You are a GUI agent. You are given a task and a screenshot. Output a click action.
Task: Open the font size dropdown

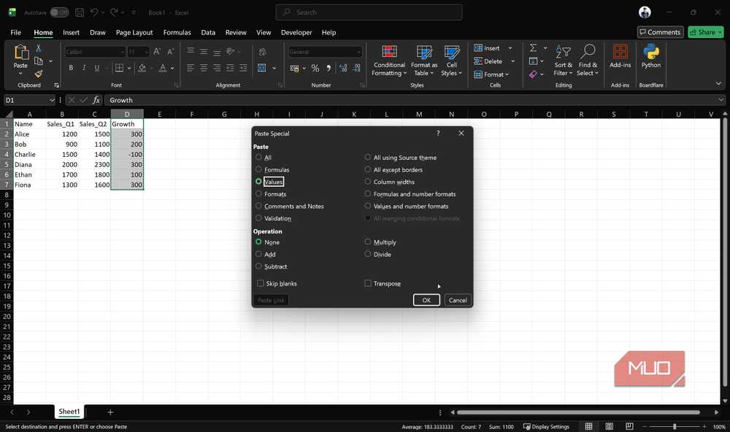pyautogui.click(x=146, y=52)
